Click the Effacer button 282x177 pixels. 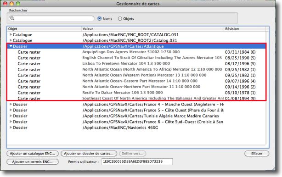(x=257, y=154)
